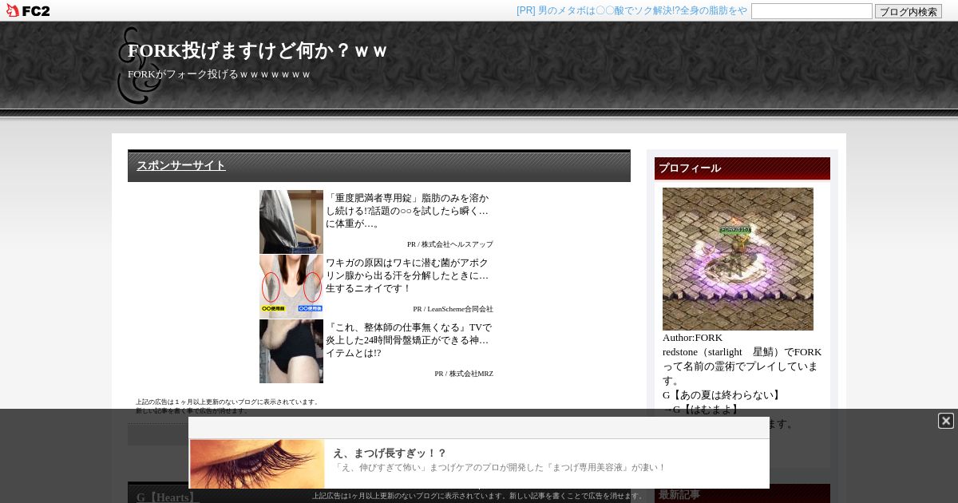Click the Author:FORK text
This screenshot has height=503, width=958.
[692, 338]
